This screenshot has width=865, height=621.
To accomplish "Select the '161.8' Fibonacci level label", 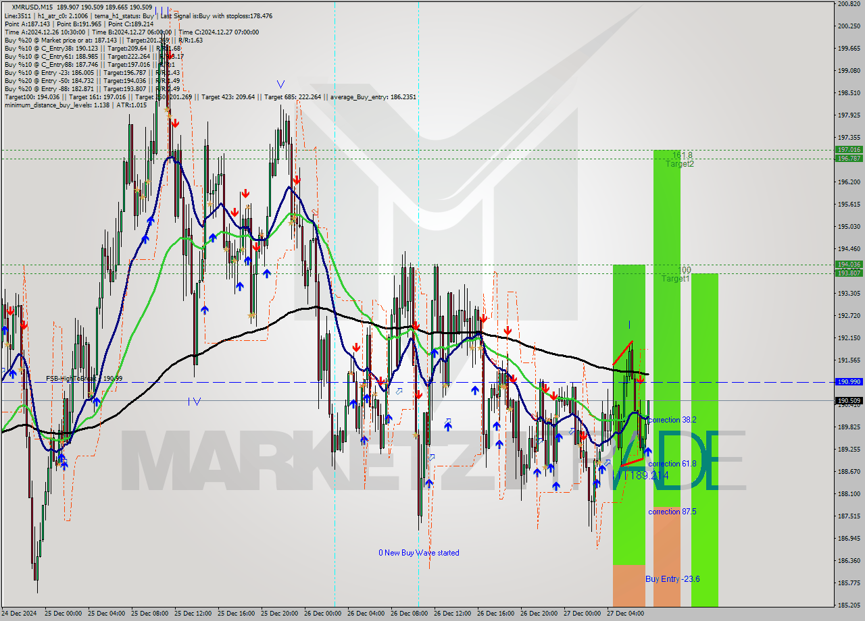I will pos(683,155).
